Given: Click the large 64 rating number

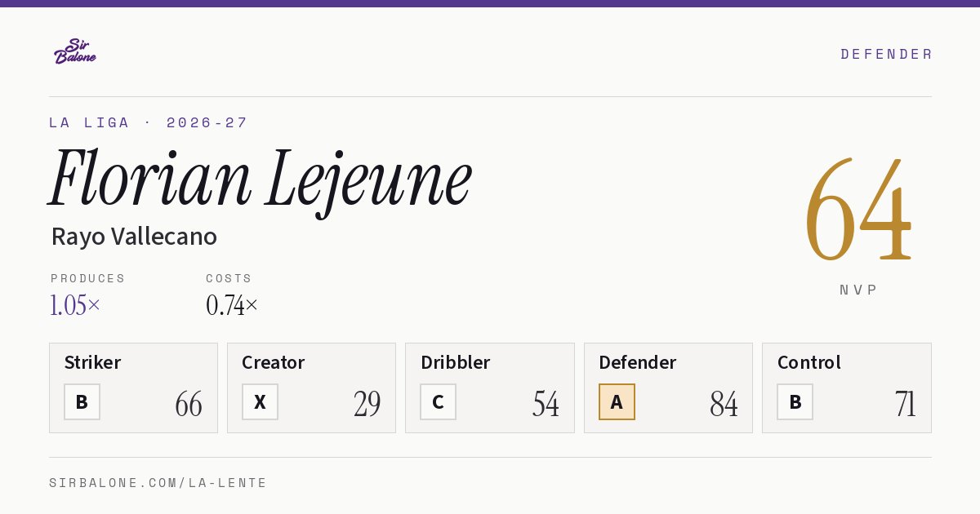Looking at the screenshot, I should 858,210.
